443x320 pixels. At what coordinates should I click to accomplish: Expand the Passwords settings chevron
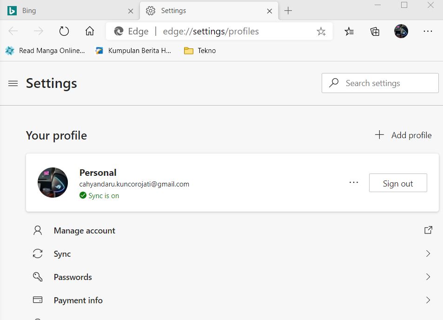pyautogui.click(x=428, y=277)
